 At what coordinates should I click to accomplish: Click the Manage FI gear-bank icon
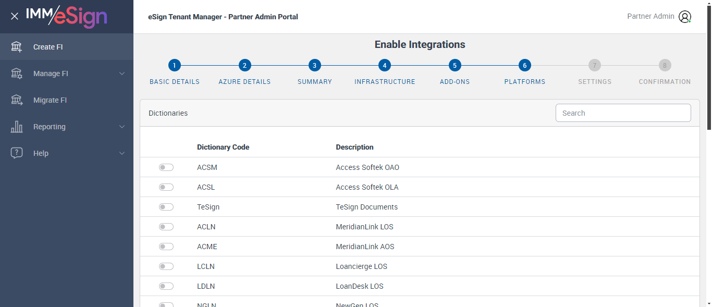tap(17, 73)
